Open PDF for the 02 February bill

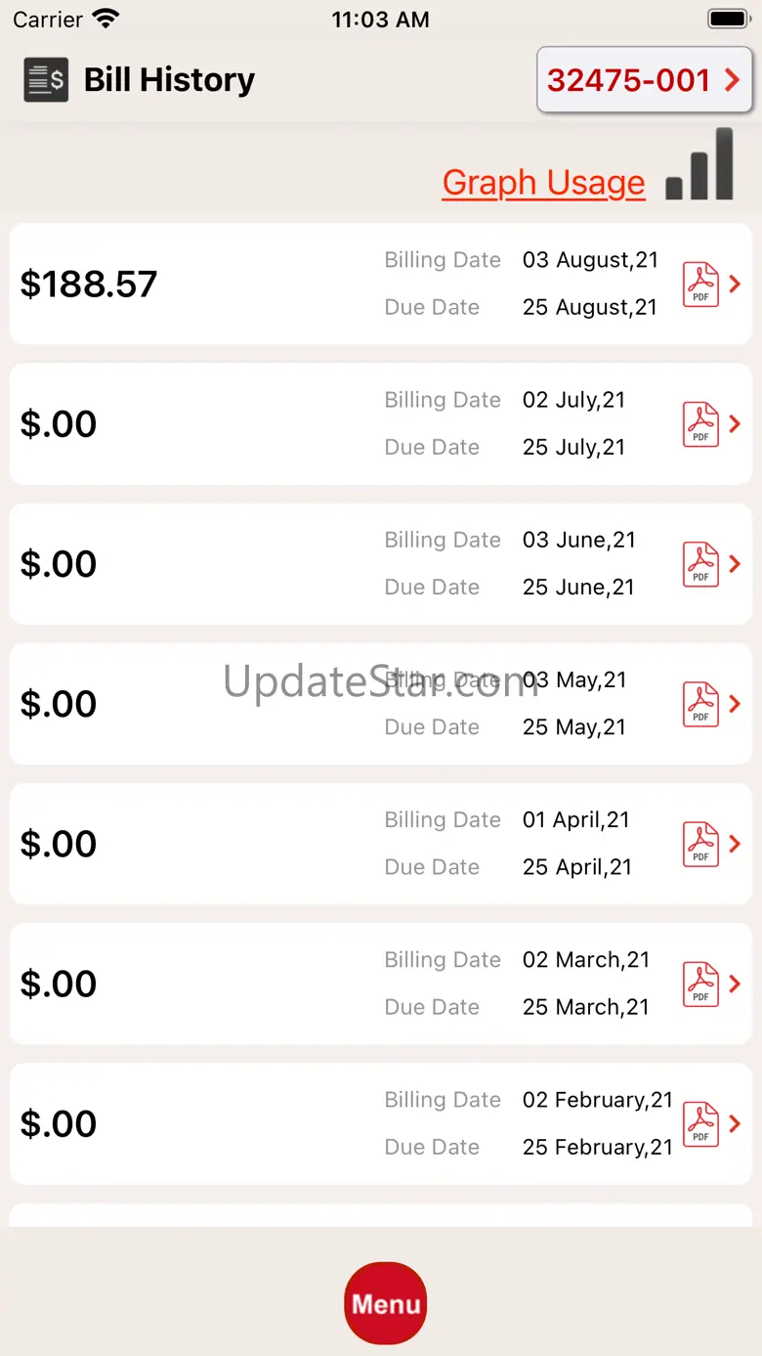(x=700, y=1123)
